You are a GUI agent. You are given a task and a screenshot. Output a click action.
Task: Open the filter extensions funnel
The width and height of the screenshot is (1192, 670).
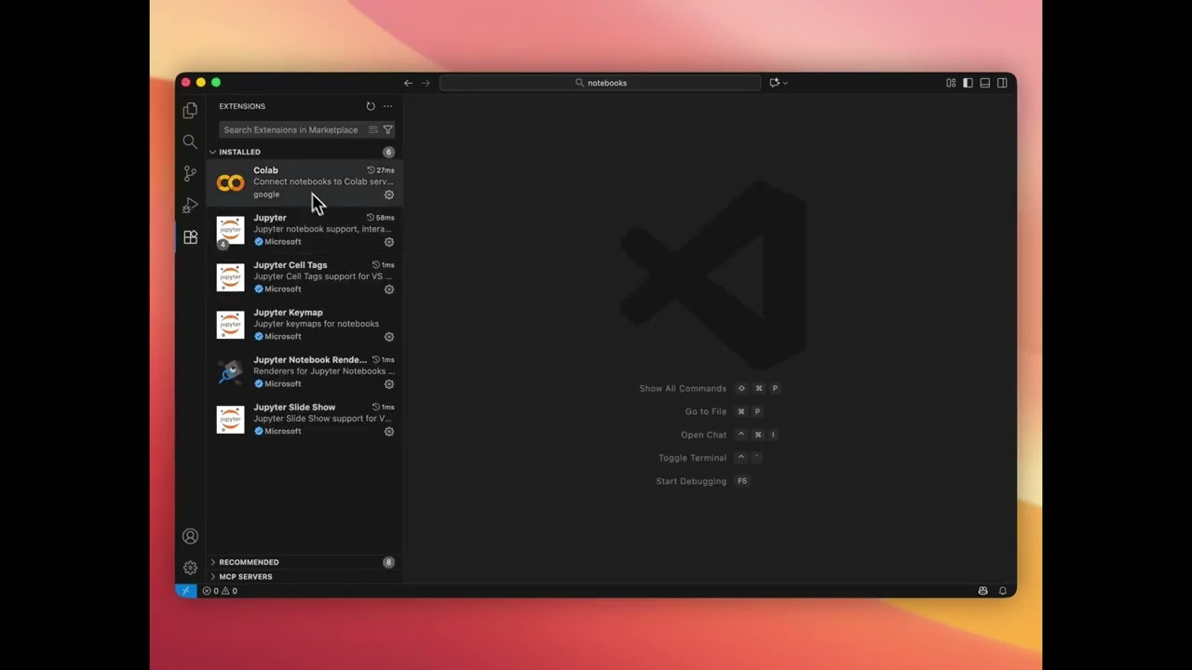point(387,130)
